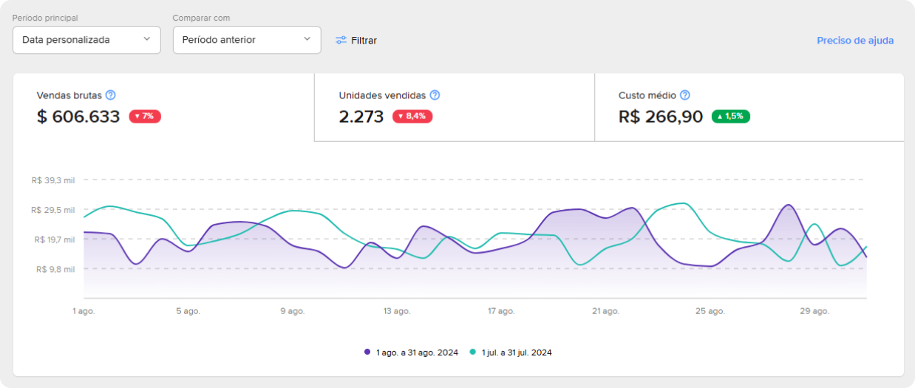The height and width of the screenshot is (388, 915).
Task: Click the help icon beside Custo médio
Action: (x=685, y=95)
